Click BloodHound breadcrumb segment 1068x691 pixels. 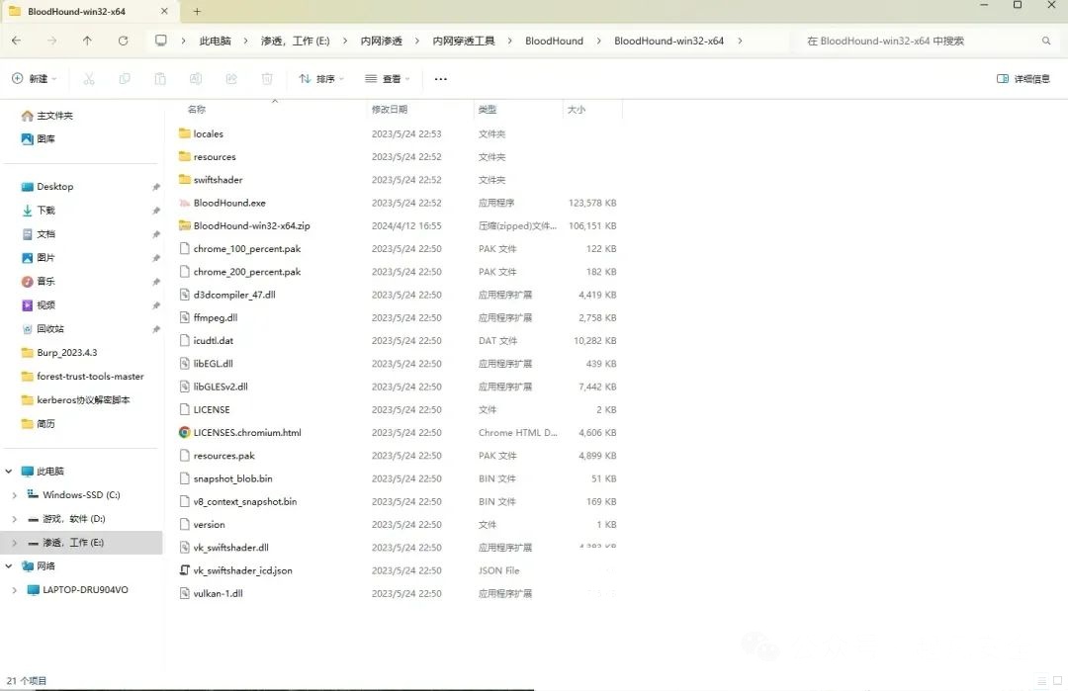[554, 41]
